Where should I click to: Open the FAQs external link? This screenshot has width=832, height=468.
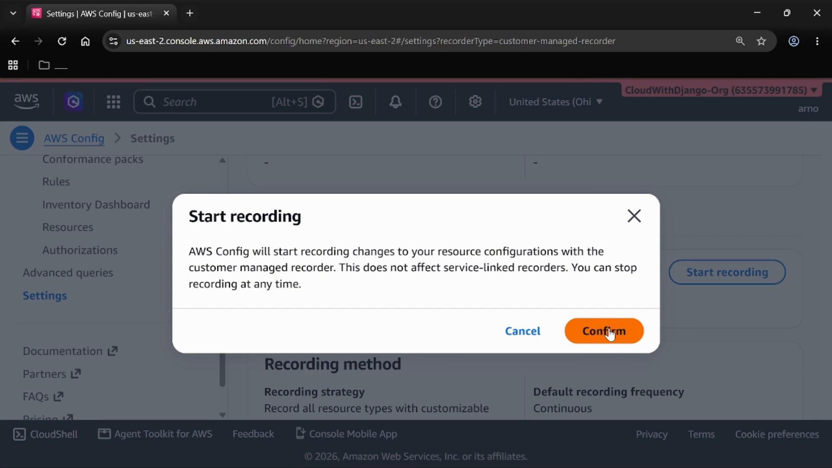point(43,396)
